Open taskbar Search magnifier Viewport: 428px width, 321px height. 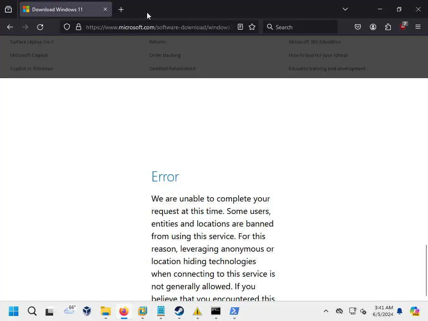[32, 311]
